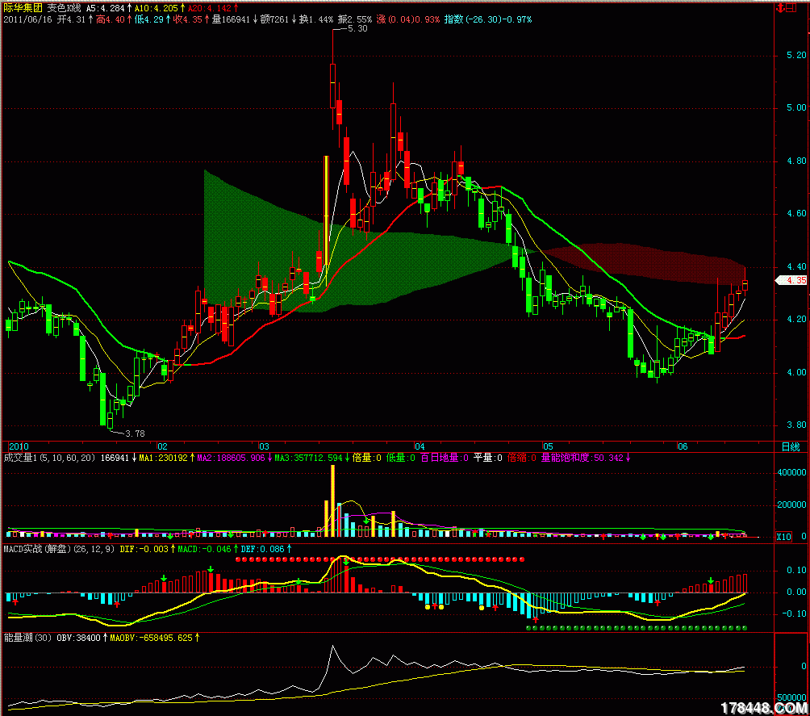Select the 际华集团 stock name label

pyautogui.click(x=23, y=6)
